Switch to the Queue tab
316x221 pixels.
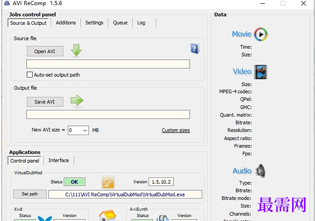click(x=120, y=23)
